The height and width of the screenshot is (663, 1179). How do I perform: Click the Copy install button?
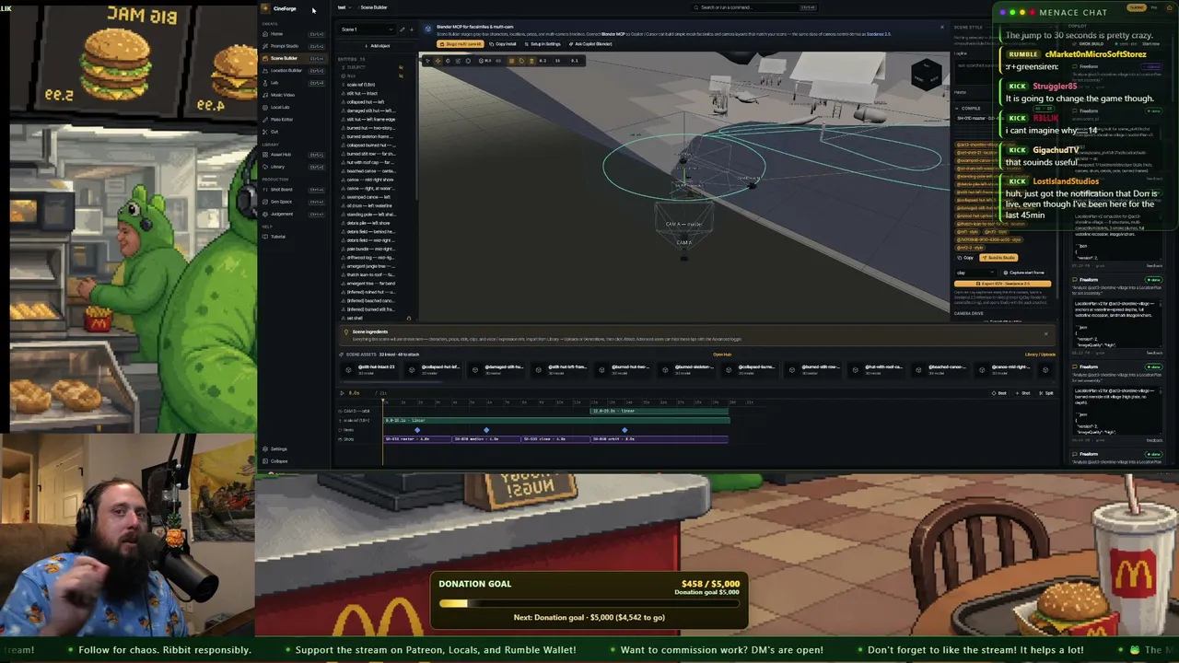pyautogui.click(x=503, y=44)
